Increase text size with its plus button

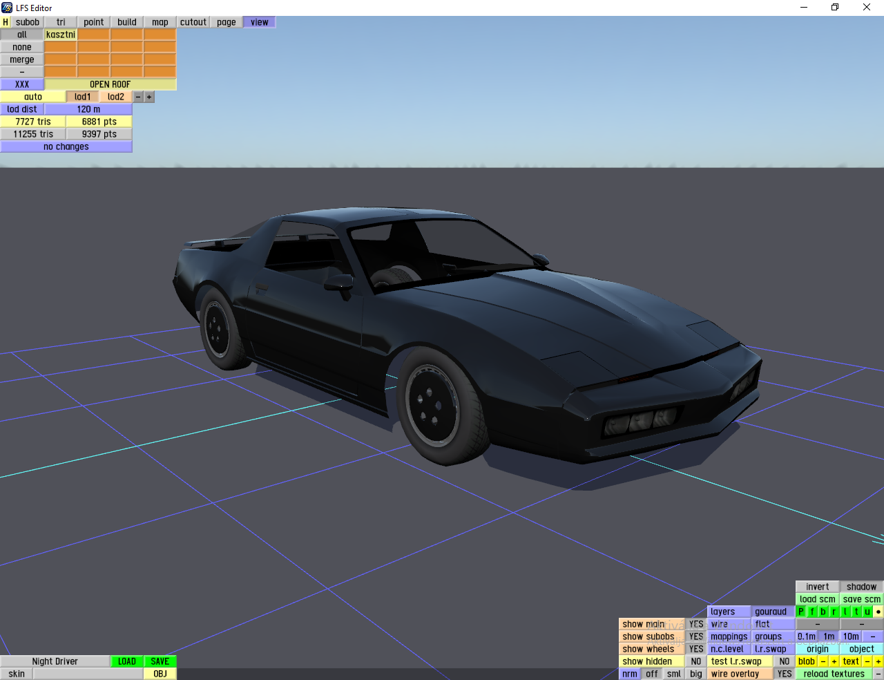coord(878,661)
